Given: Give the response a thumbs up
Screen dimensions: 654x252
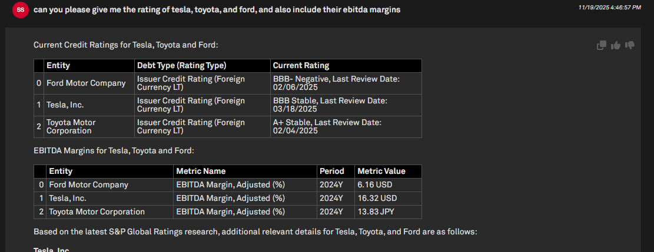Looking at the screenshot, I should click(x=616, y=45).
